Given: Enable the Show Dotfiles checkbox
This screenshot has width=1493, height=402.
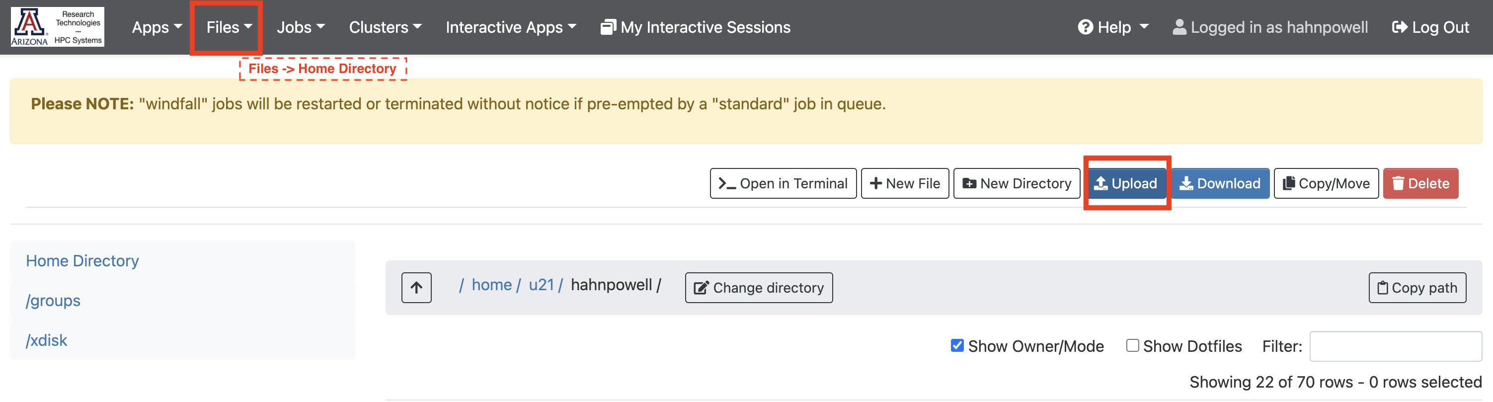Looking at the screenshot, I should (x=1132, y=345).
